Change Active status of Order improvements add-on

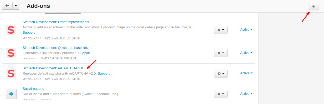click(x=246, y=30)
